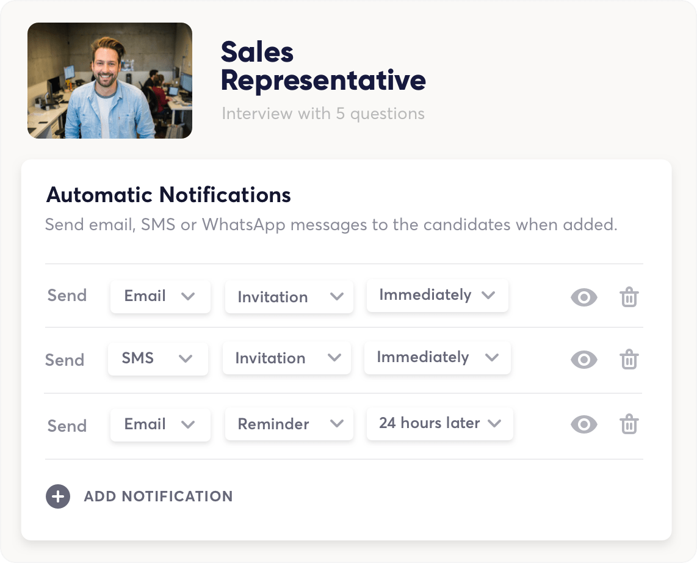
Task: Open the SMS channel dropdown
Action: [x=158, y=358]
